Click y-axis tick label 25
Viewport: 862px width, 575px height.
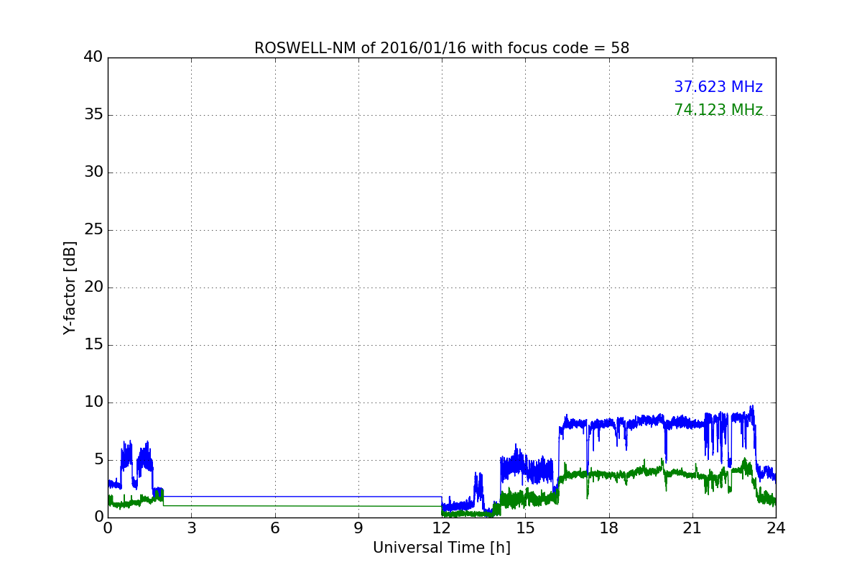[x=93, y=230]
